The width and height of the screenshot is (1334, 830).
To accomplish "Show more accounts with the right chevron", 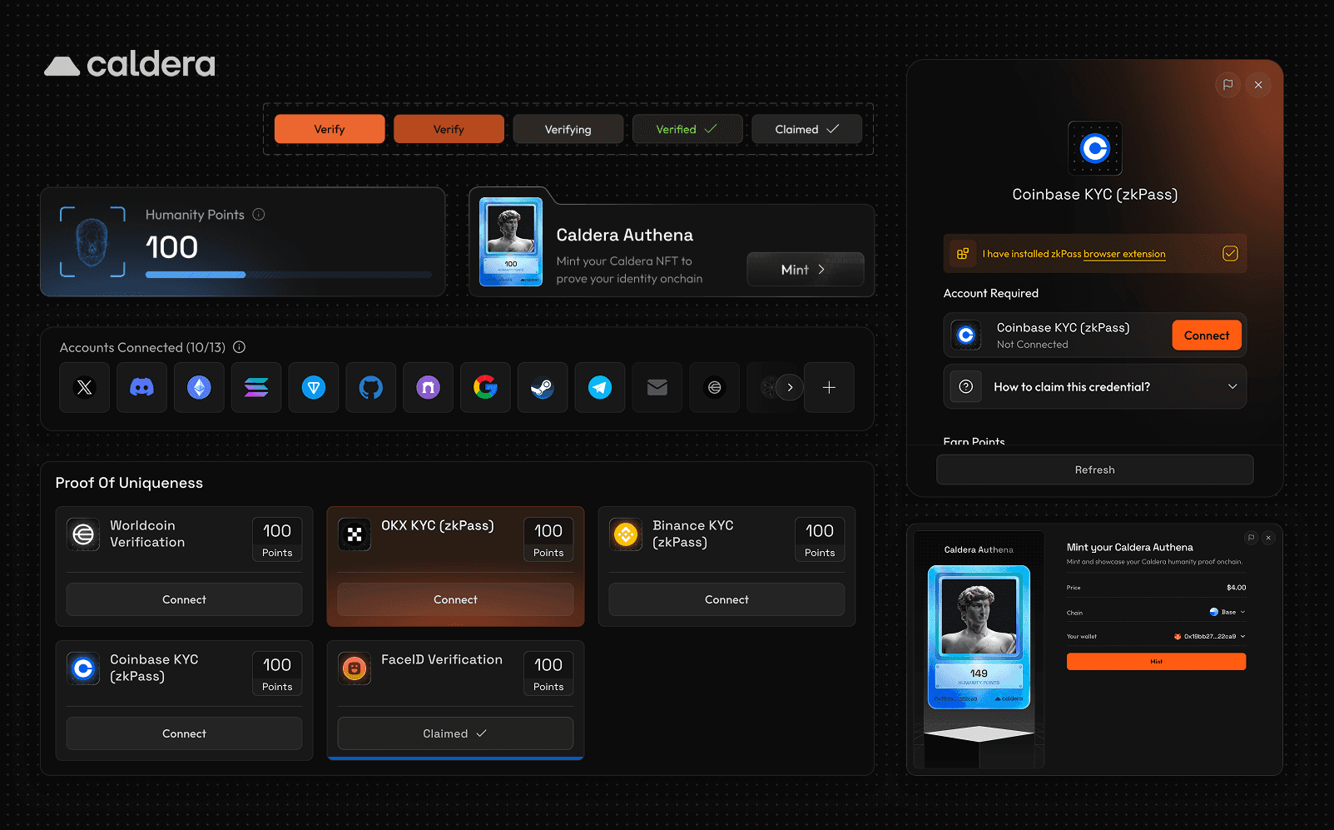I will [790, 387].
